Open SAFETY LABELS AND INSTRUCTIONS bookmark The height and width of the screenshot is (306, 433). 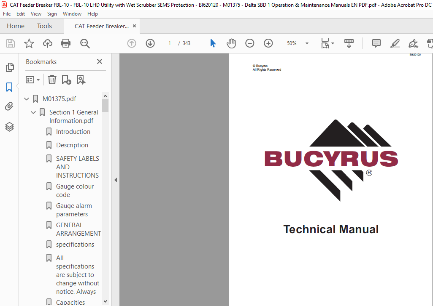point(77,167)
